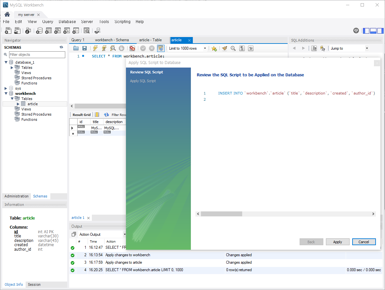Refresh the result grid data icon
The width and height of the screenshot is (385, 290).
click(106, 115)
